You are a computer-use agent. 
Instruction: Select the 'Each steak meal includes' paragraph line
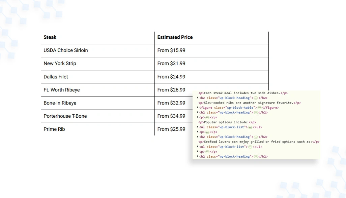(243, 93)
